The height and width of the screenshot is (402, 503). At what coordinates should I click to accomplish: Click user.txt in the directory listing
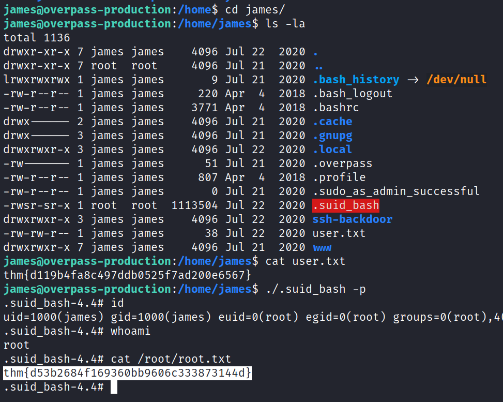339,233
